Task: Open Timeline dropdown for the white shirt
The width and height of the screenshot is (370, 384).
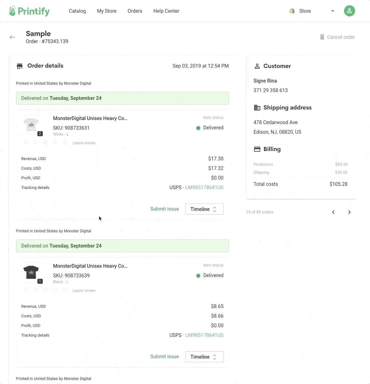Action: [204, 209]
